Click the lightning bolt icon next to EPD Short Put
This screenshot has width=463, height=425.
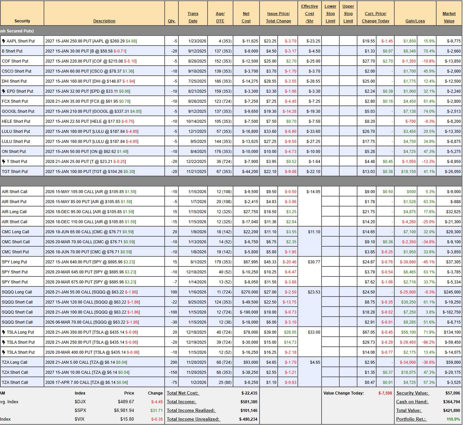tap(4, 91)
